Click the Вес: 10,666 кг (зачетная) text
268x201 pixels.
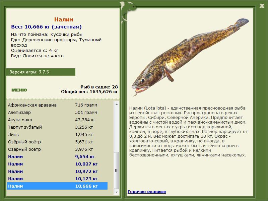click(46, 27)
